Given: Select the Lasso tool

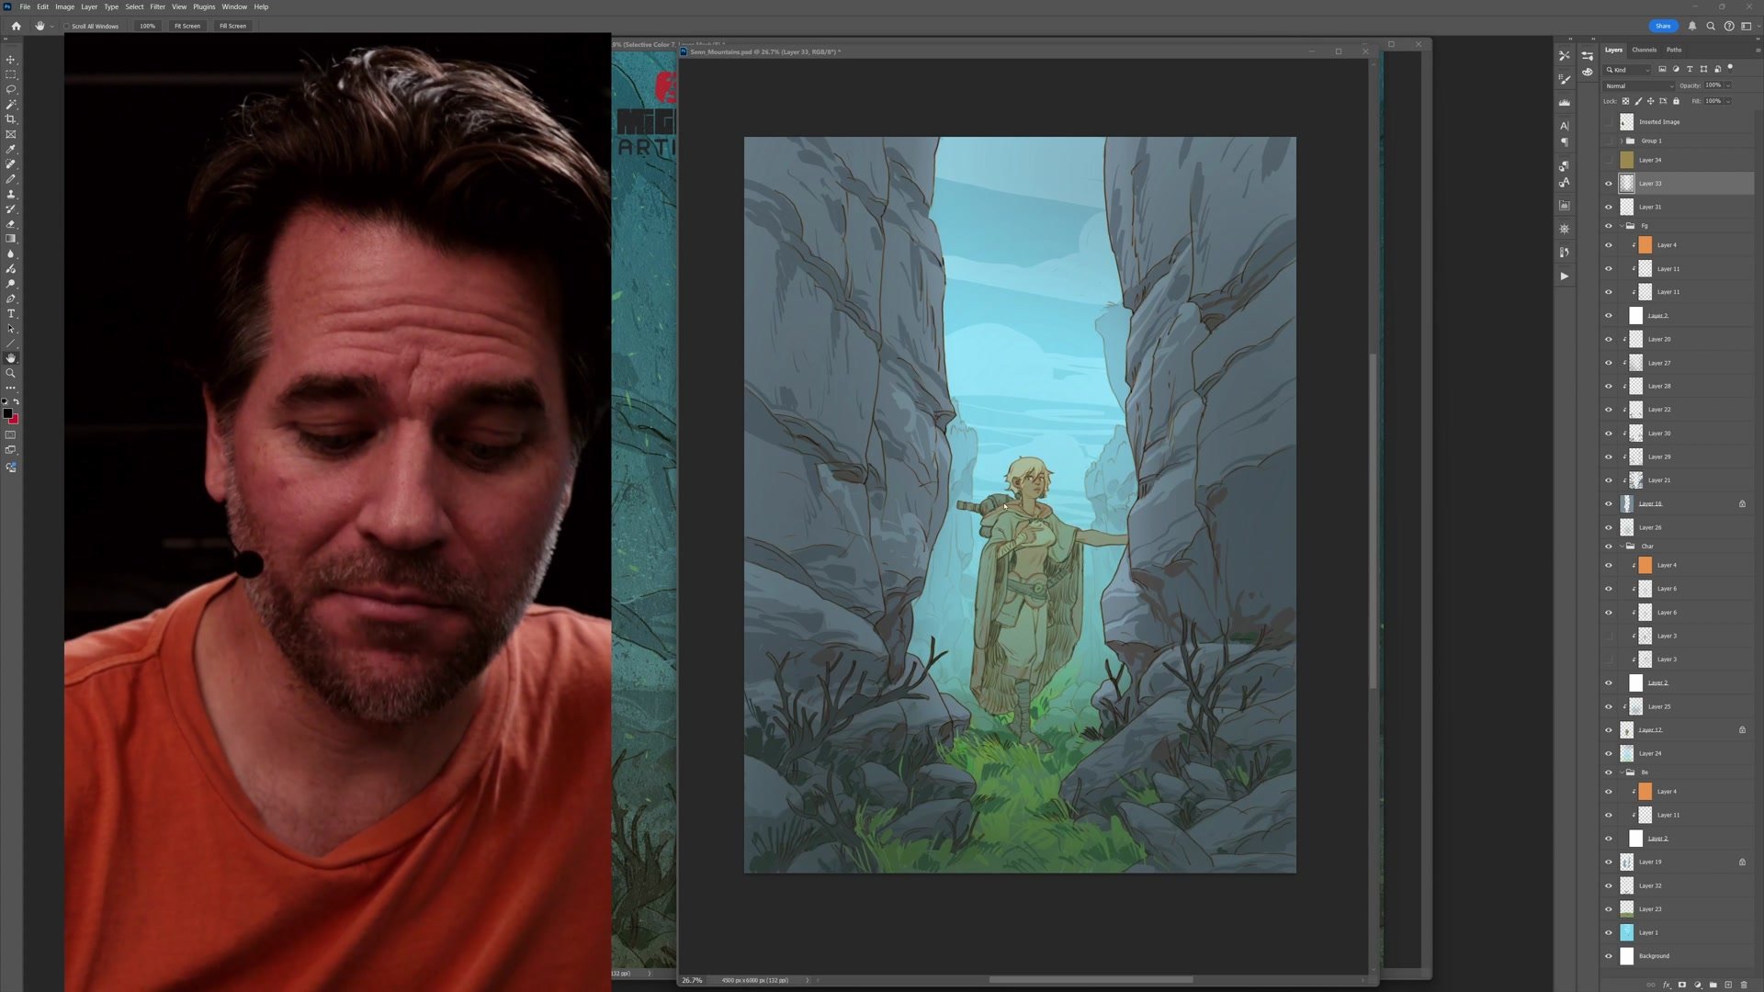Looking at the screenshot, I should pos(11,89).
